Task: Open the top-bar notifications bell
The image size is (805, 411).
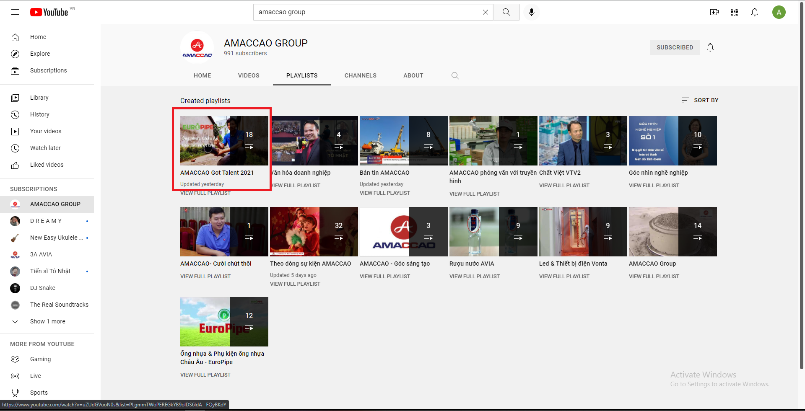Action: pos(755,12)
